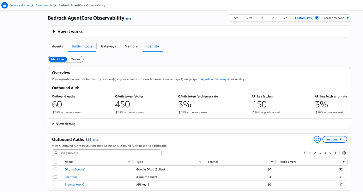Click the refresh icon in Outbound Auths
363x192 pixels.
click(317, 140)
